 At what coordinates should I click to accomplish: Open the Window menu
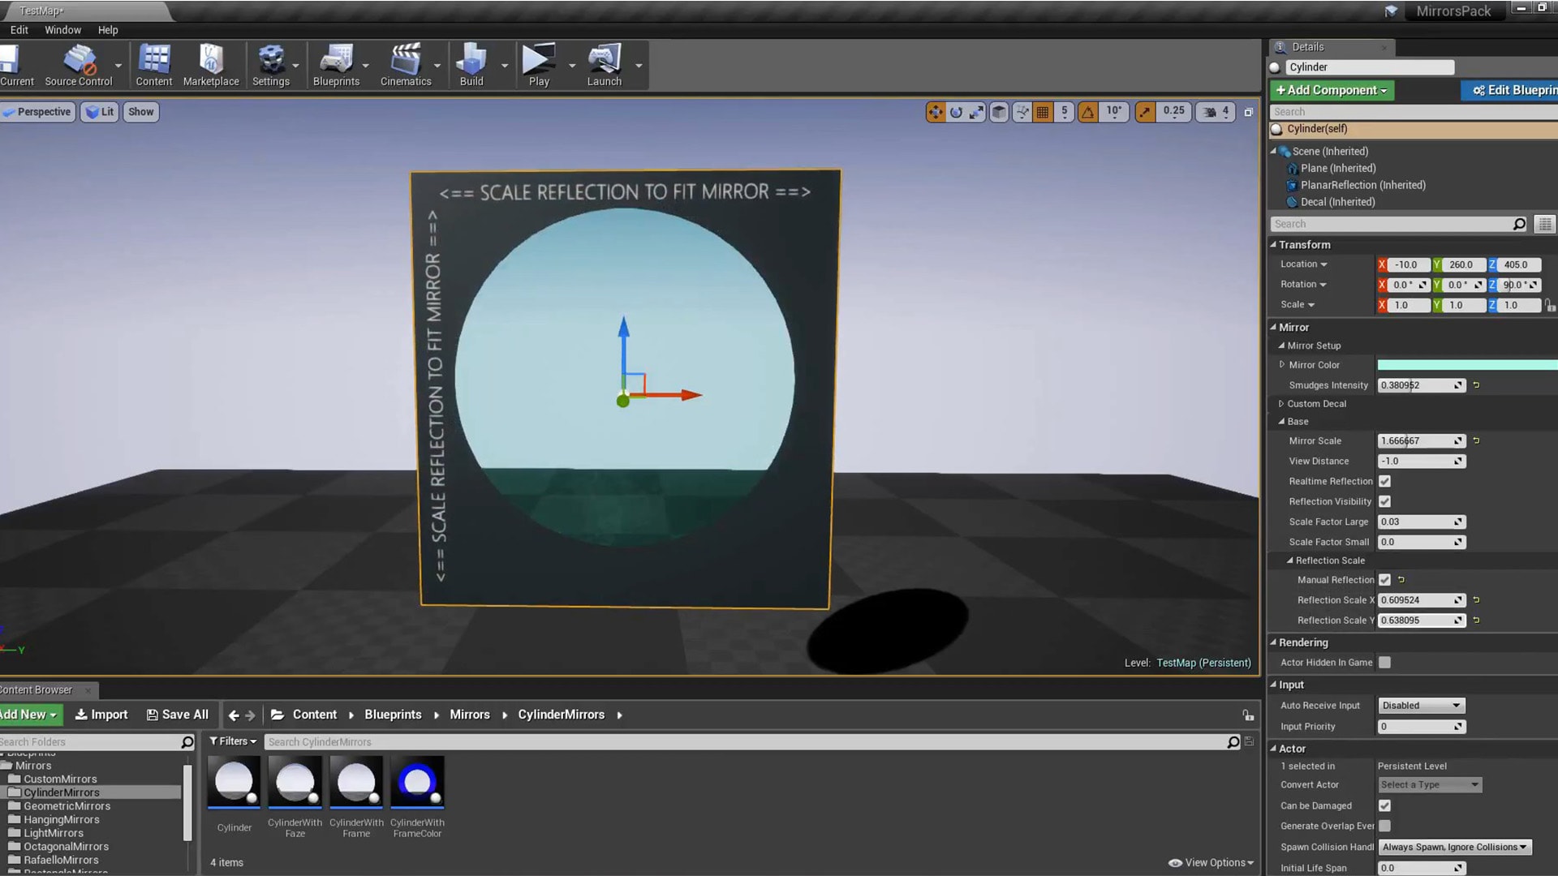click(x=62, y=30)
